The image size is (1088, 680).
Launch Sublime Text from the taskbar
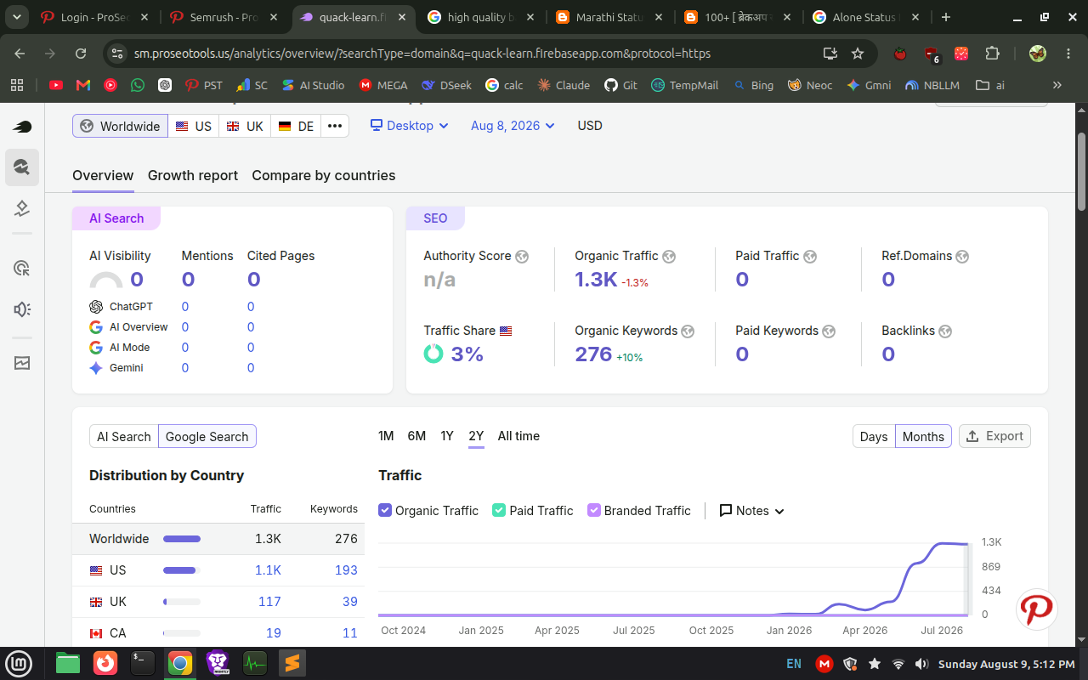tap(292, 663)
